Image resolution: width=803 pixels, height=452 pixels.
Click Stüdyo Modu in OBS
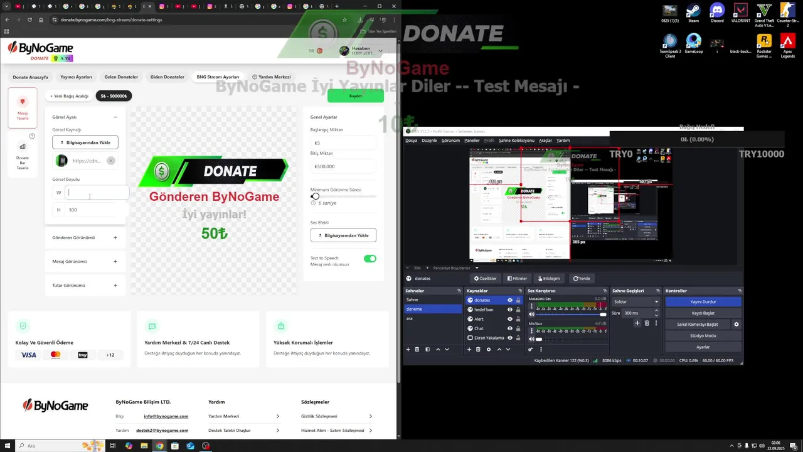coord(703,336)
